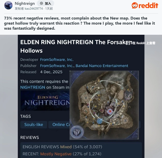The width and height of the screenshot is (162, 158).
Task: Open the NIGHTREIGN base game link
Action: [x=33, y=87]
